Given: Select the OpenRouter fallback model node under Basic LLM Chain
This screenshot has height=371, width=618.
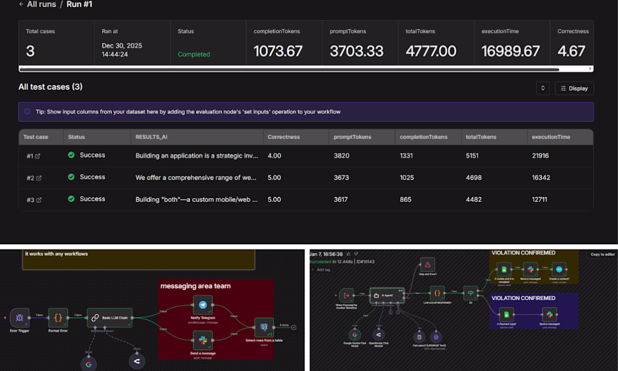Looking at the screenshot, I should (x=137, y=361).
